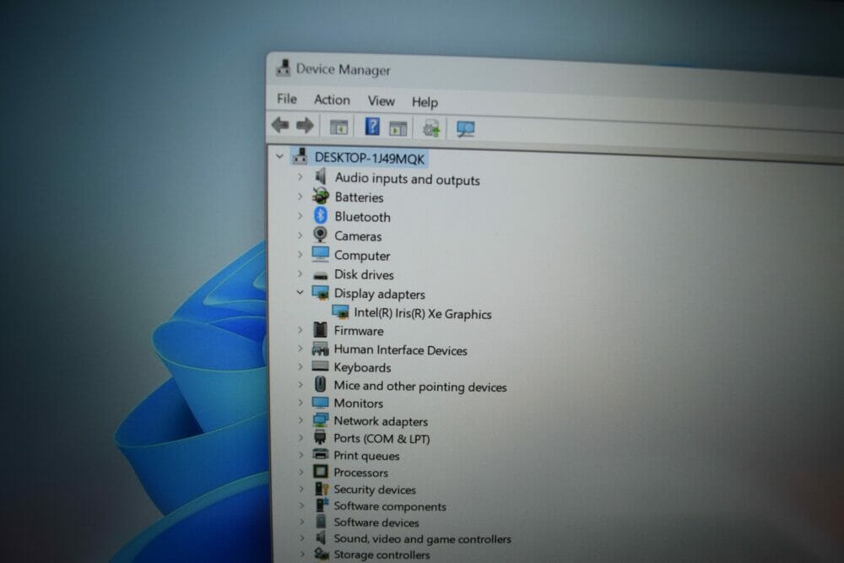Click the Monitors icon
844x563 pixels.
coord(320,402)
